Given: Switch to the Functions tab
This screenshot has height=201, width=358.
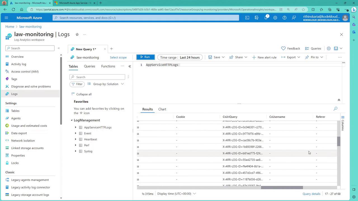Looking at the screenshot, I should [108, 66].
